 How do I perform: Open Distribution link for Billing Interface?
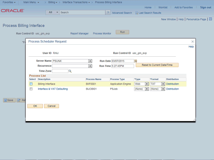[x=173, y=84]
